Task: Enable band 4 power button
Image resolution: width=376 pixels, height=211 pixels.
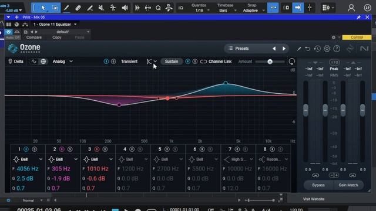Action: (132, 149)
